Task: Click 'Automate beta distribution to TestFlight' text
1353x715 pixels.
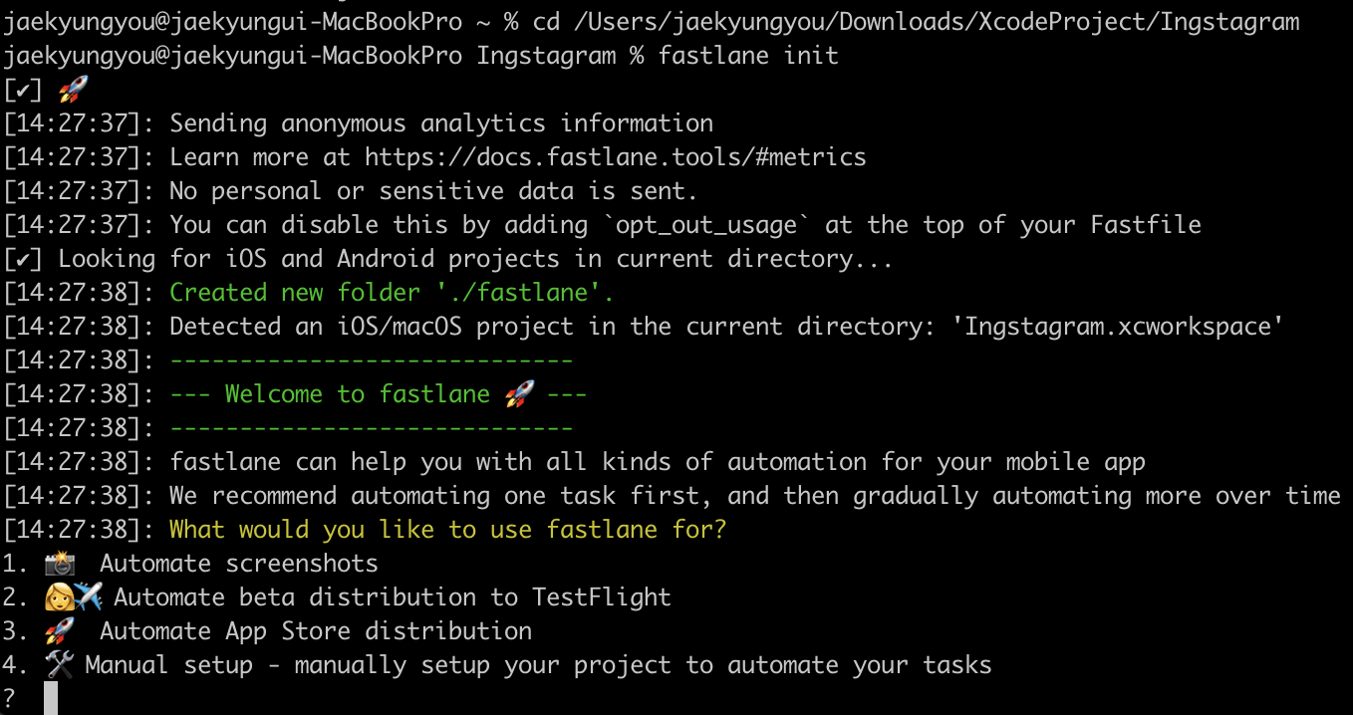Action: point(393,597)
